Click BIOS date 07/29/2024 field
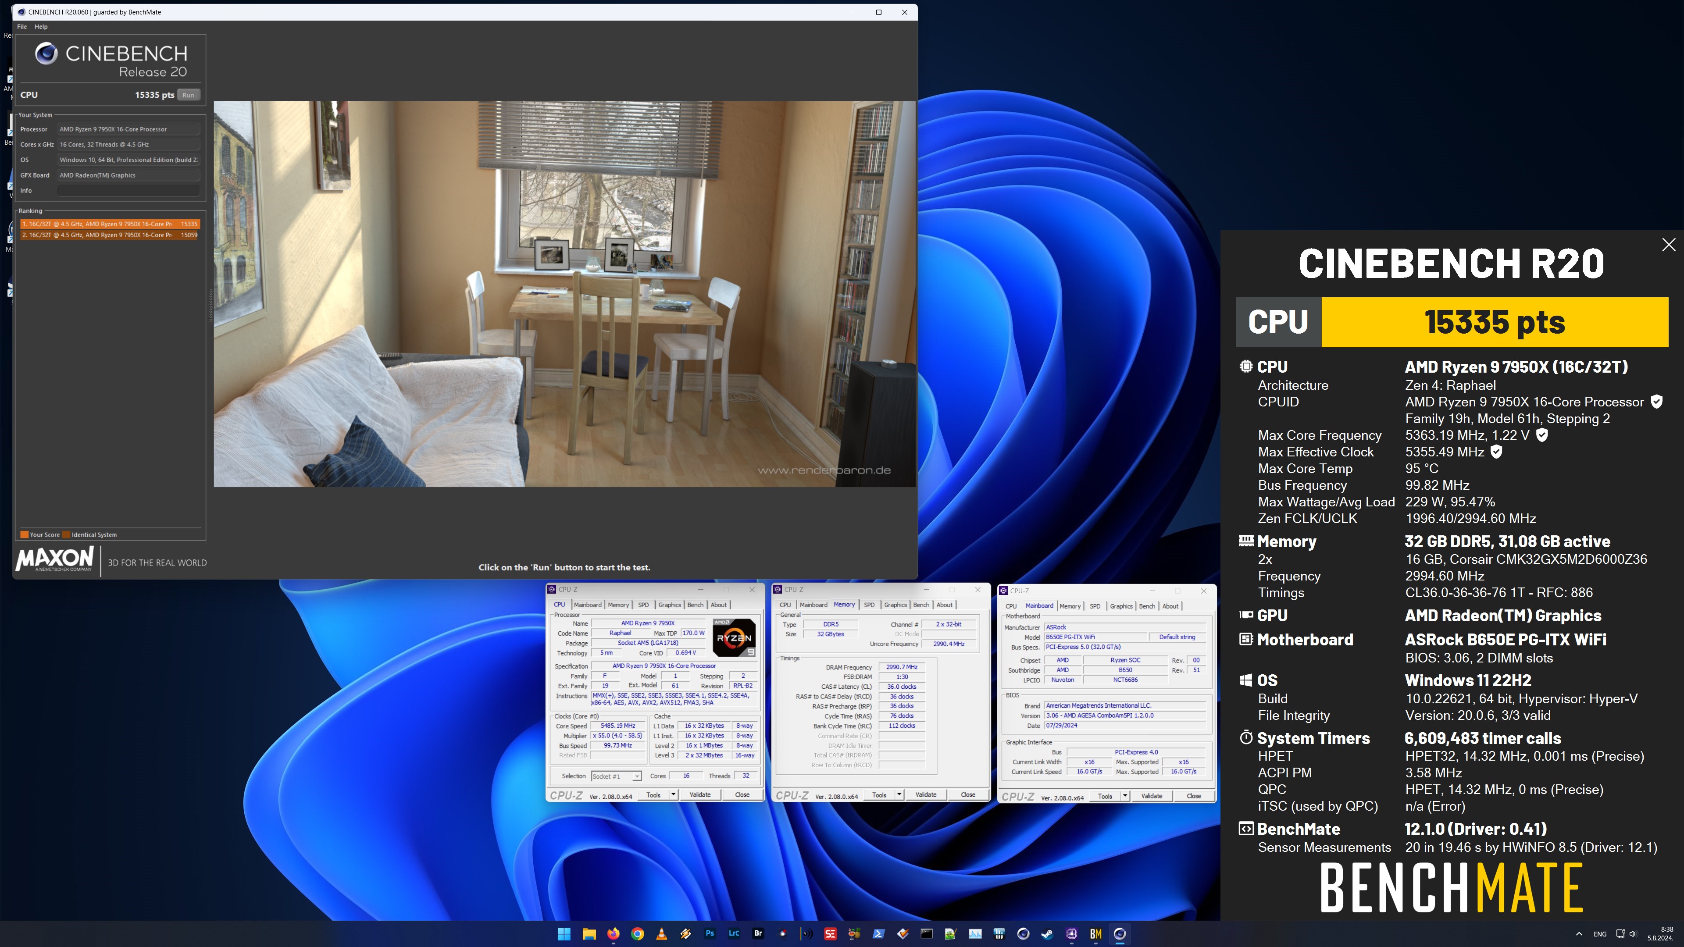 [x=1124, y=726]
